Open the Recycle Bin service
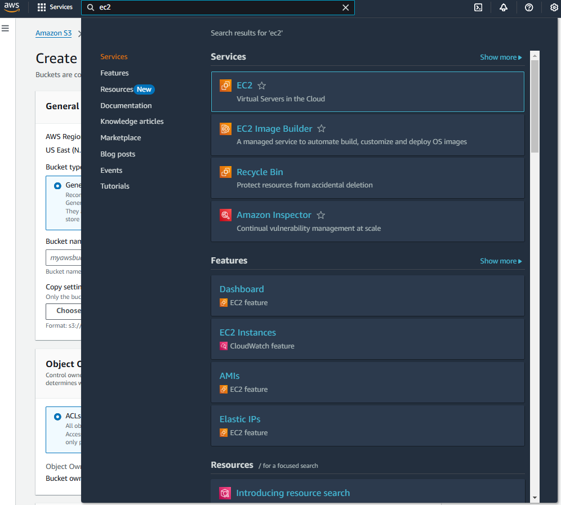 [x=260, y=172]
